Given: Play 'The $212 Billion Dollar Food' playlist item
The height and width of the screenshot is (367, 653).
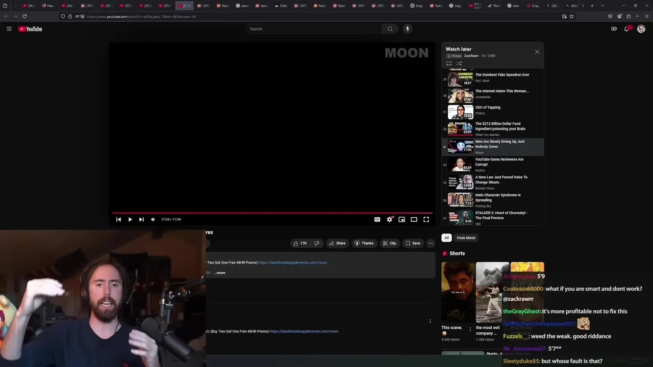Looking at the screenshot, I should [x=493, y=129].
